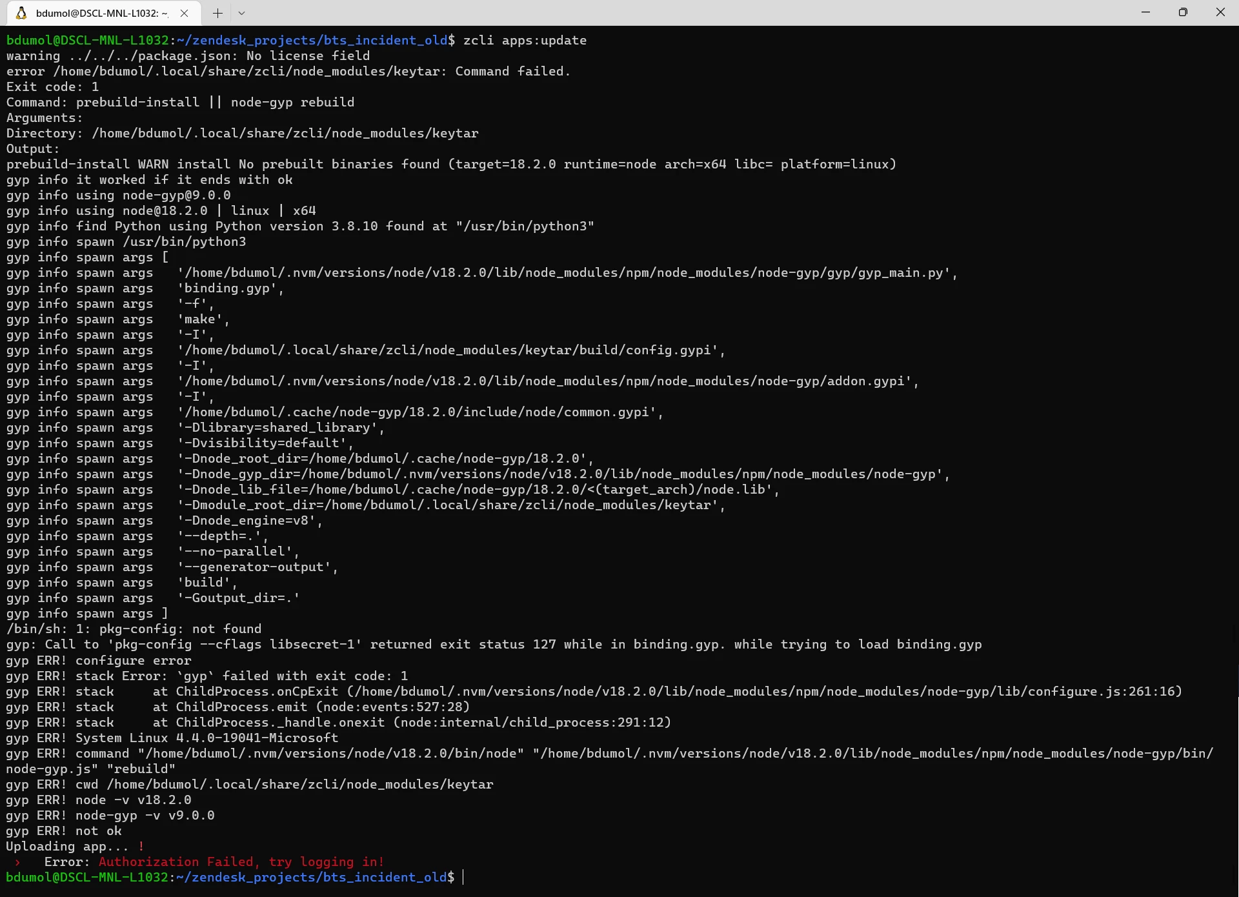Click the empty title bar drag area
The image size is (1239, 897).
click(645, 12)
